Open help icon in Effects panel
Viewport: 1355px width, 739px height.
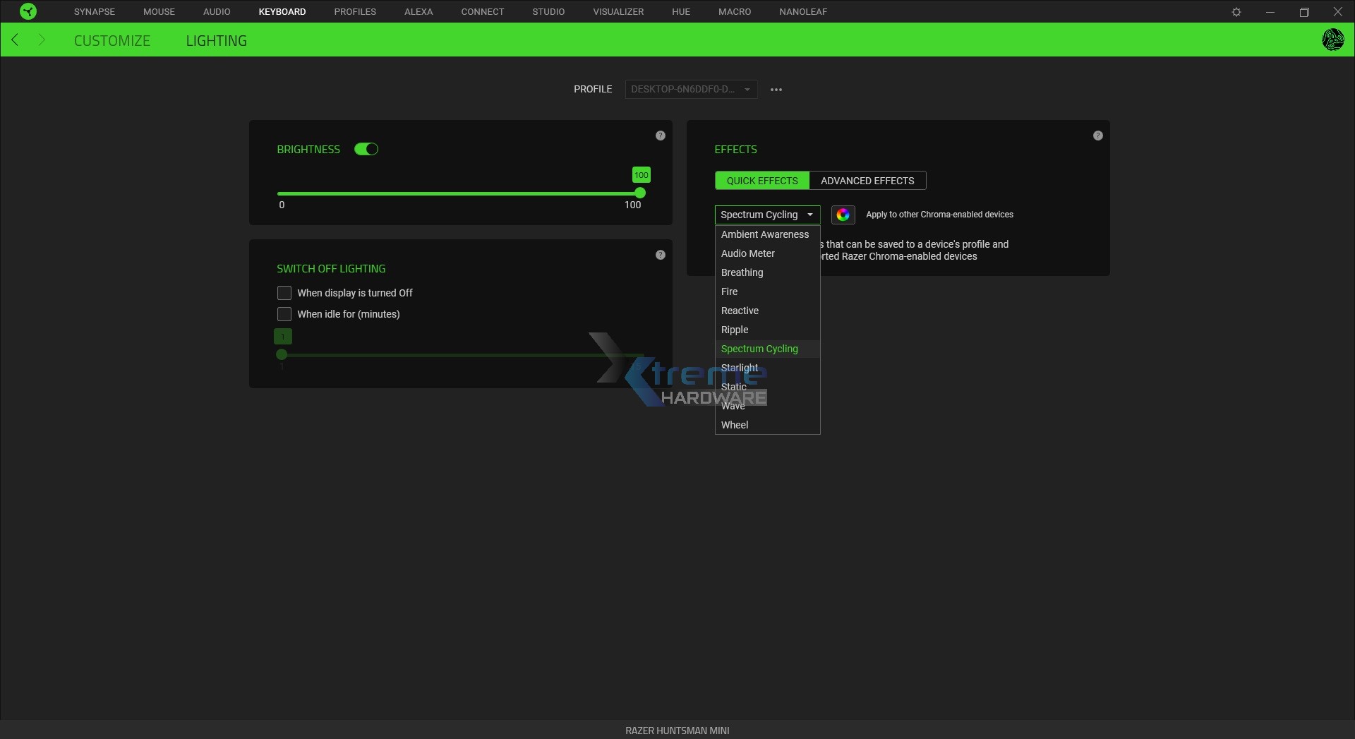[x=1097, y=136]
